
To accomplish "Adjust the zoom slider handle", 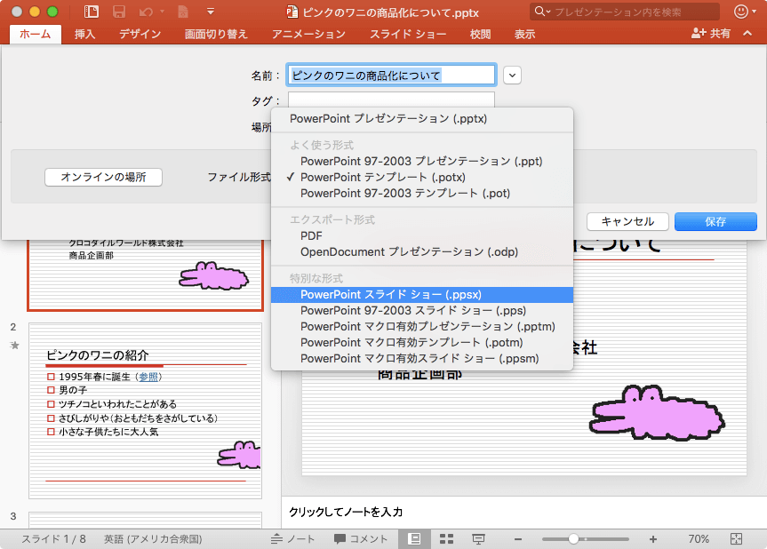I will point(573,539).
